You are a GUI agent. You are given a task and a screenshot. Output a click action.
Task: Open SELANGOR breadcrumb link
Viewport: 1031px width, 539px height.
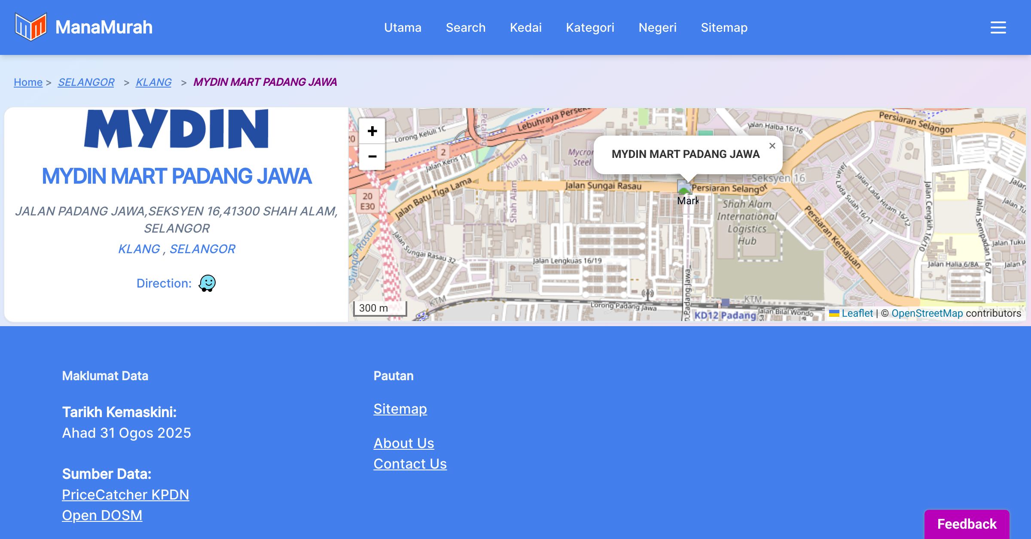86,82
